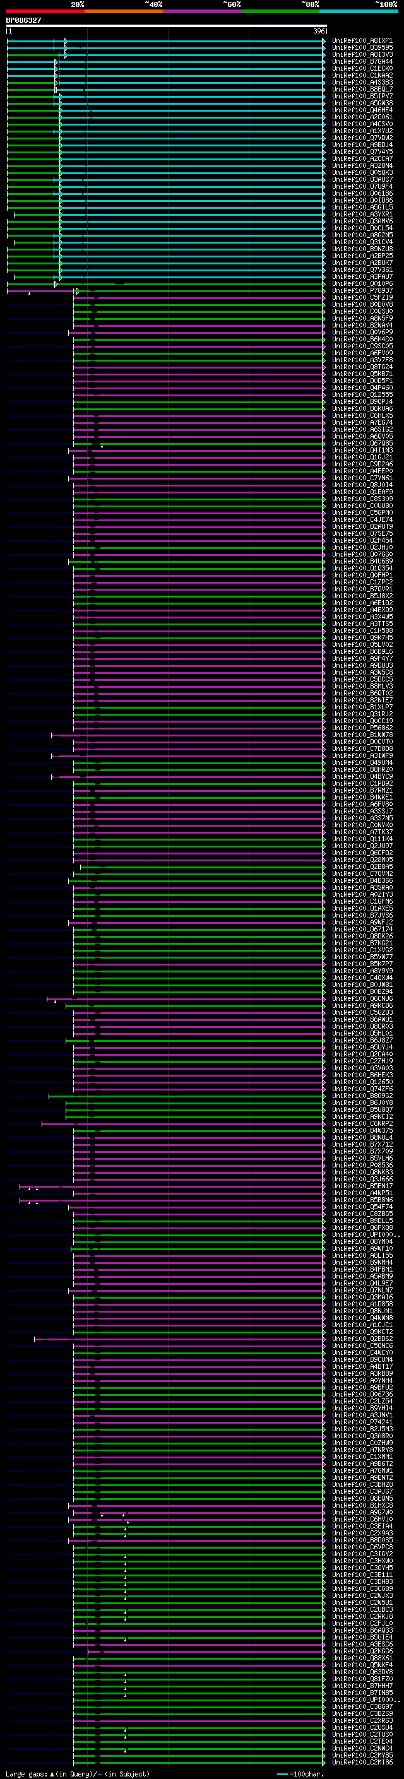
Task: Click the 396 query end position label
Action: click(x=318, y=31)
